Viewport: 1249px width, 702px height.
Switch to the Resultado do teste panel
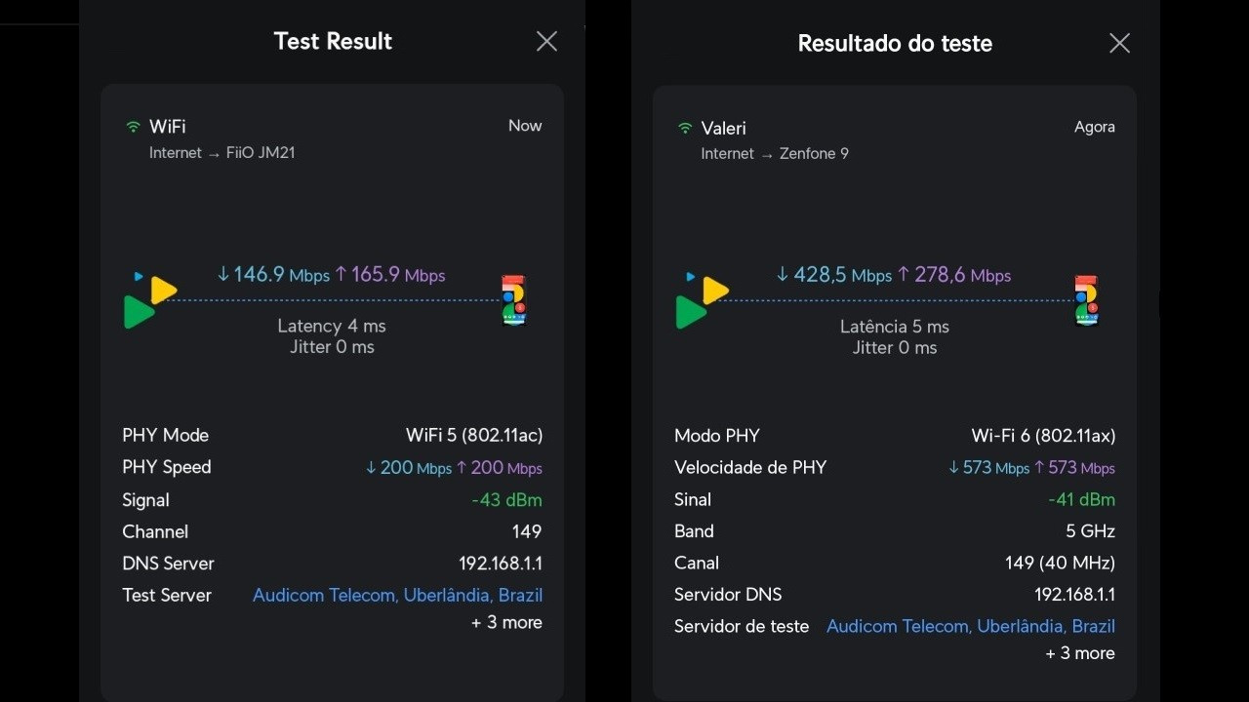(x=895, y=43)
